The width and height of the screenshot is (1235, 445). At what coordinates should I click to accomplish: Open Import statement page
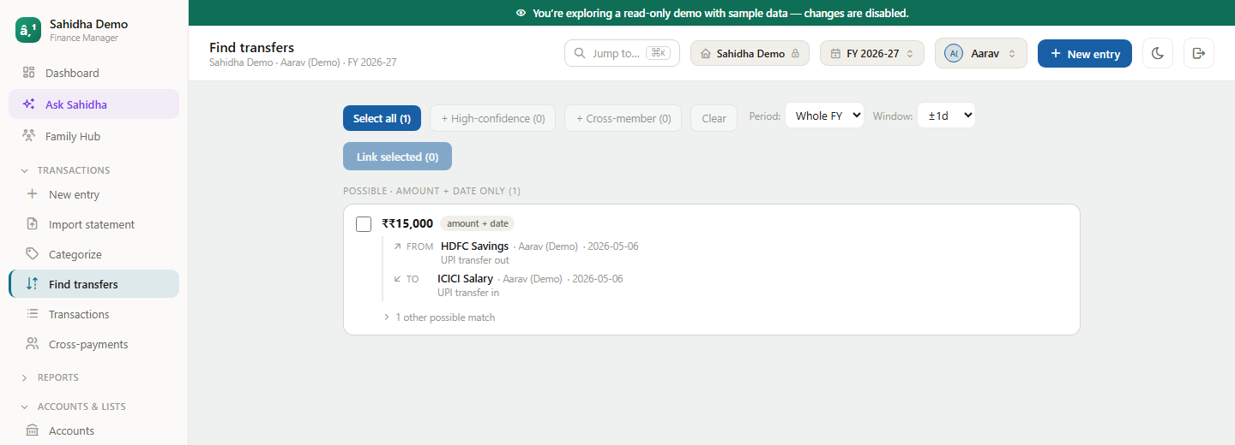[94, 224]
